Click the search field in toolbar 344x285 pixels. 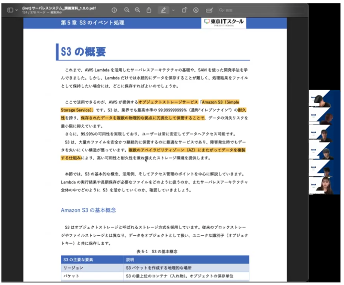(x=261, y=10)
